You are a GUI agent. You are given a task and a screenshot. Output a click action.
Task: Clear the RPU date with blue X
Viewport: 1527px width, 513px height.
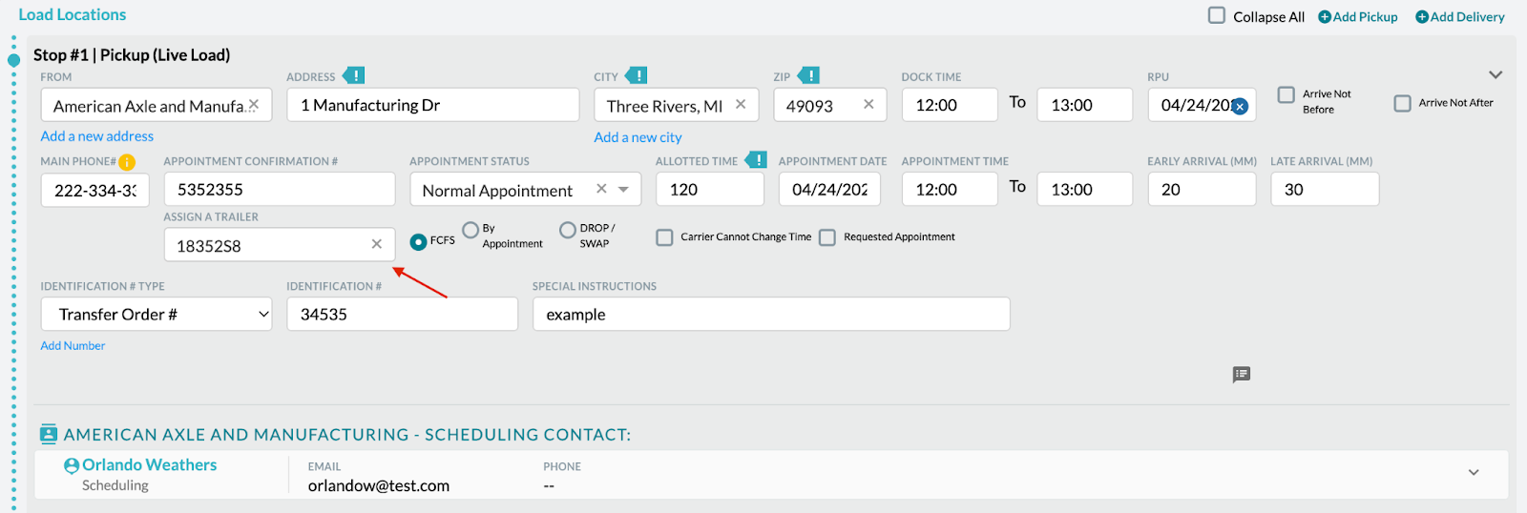click(x=1240, y=107)
